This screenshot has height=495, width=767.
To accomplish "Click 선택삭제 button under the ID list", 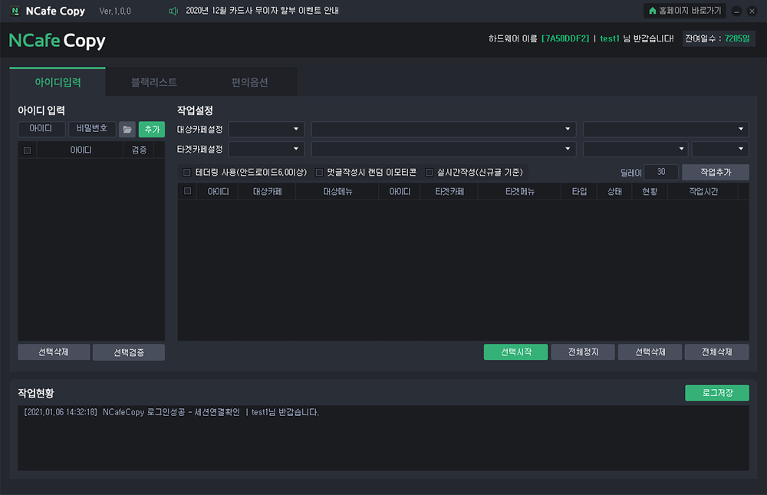I will tap(54, 352).
